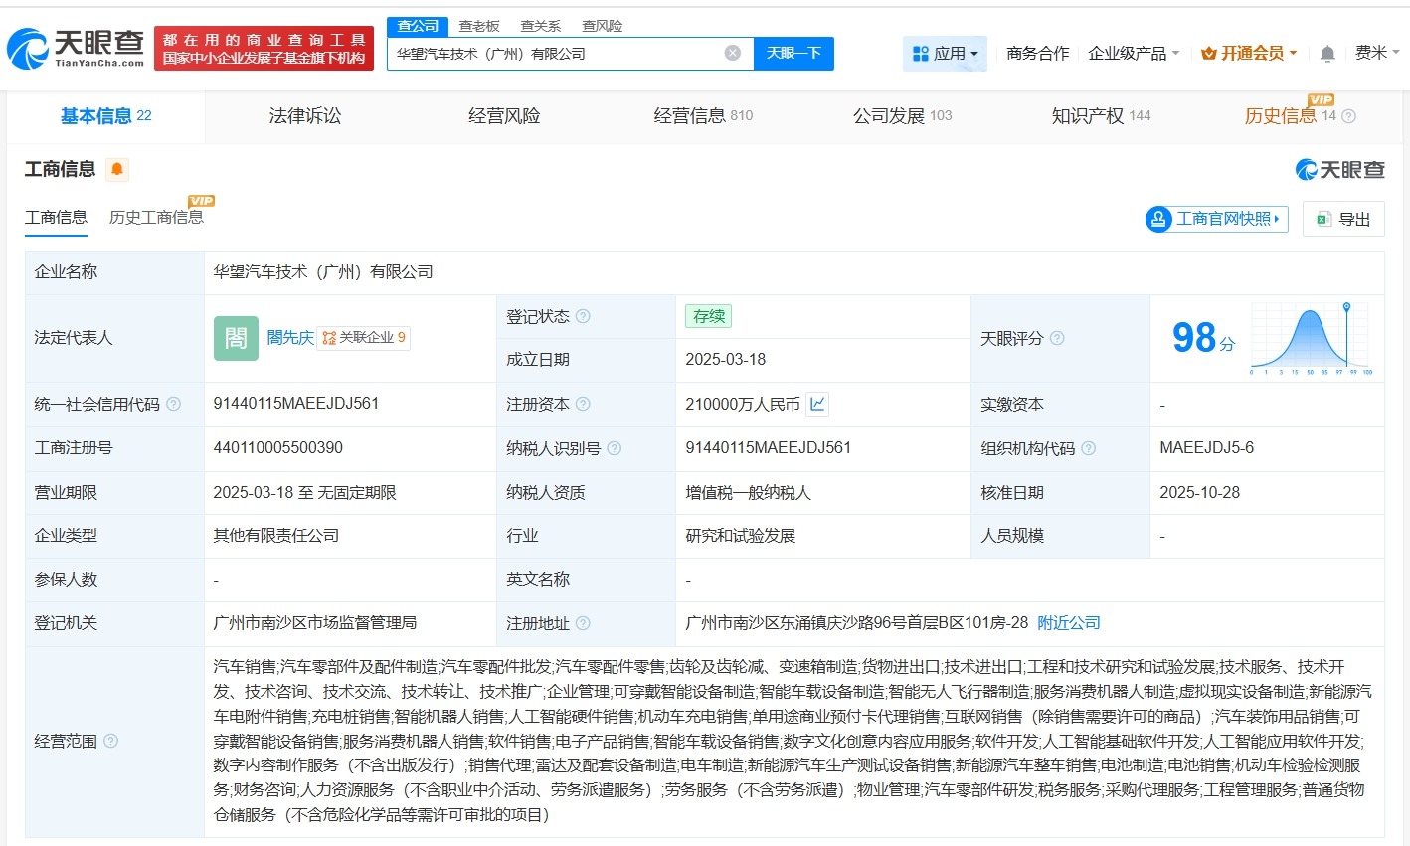Image resolution: width=1410 pixels, height=846 pixels.
Task: Open the 附近公司 link
Action: (x=1069, y=622)
